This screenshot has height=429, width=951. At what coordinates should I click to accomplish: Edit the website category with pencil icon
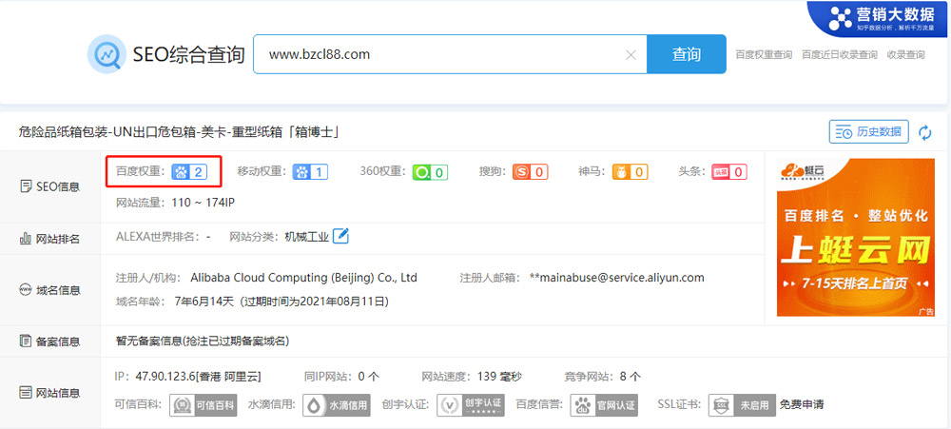[x=340, y=236]
